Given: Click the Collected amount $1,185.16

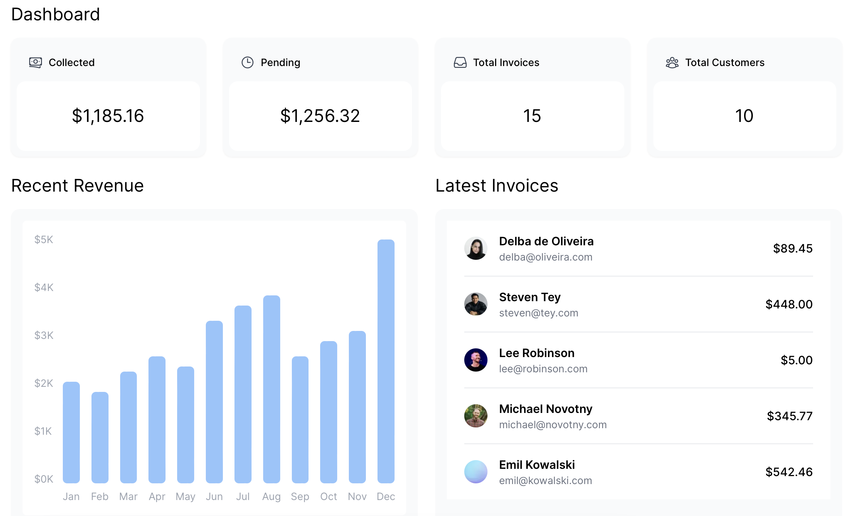Looking at the screenshot, I should tap(108, 116).
